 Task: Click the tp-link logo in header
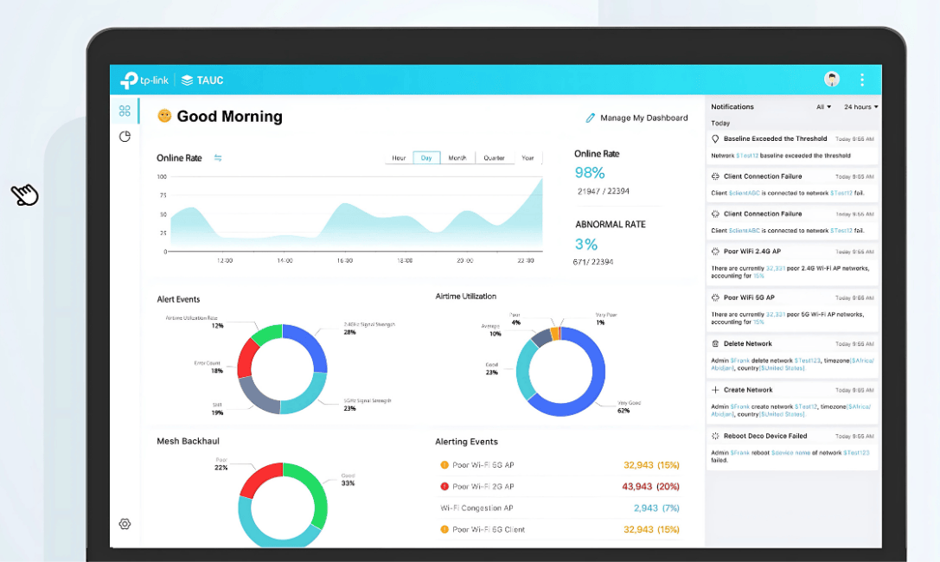click(x=144, y=80)
